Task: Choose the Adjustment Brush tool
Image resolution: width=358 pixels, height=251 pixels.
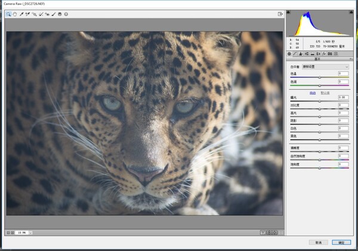Action: (x=54, y=14)
